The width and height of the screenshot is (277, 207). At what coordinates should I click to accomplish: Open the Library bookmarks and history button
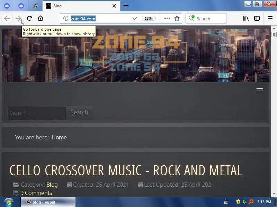(246, 18)
